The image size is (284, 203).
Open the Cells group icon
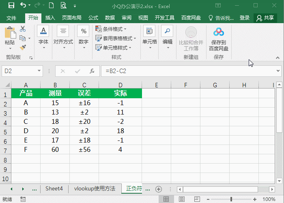pyautogui.click(x=149, y=31)
